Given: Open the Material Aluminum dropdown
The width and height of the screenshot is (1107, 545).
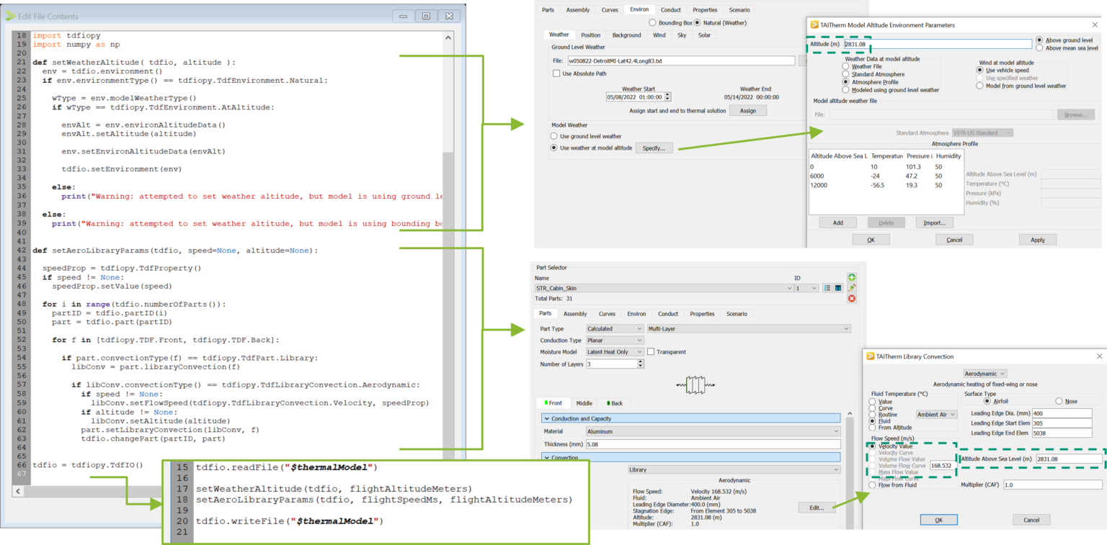Looking at the screenshot, I should click(x=713, y=431).
